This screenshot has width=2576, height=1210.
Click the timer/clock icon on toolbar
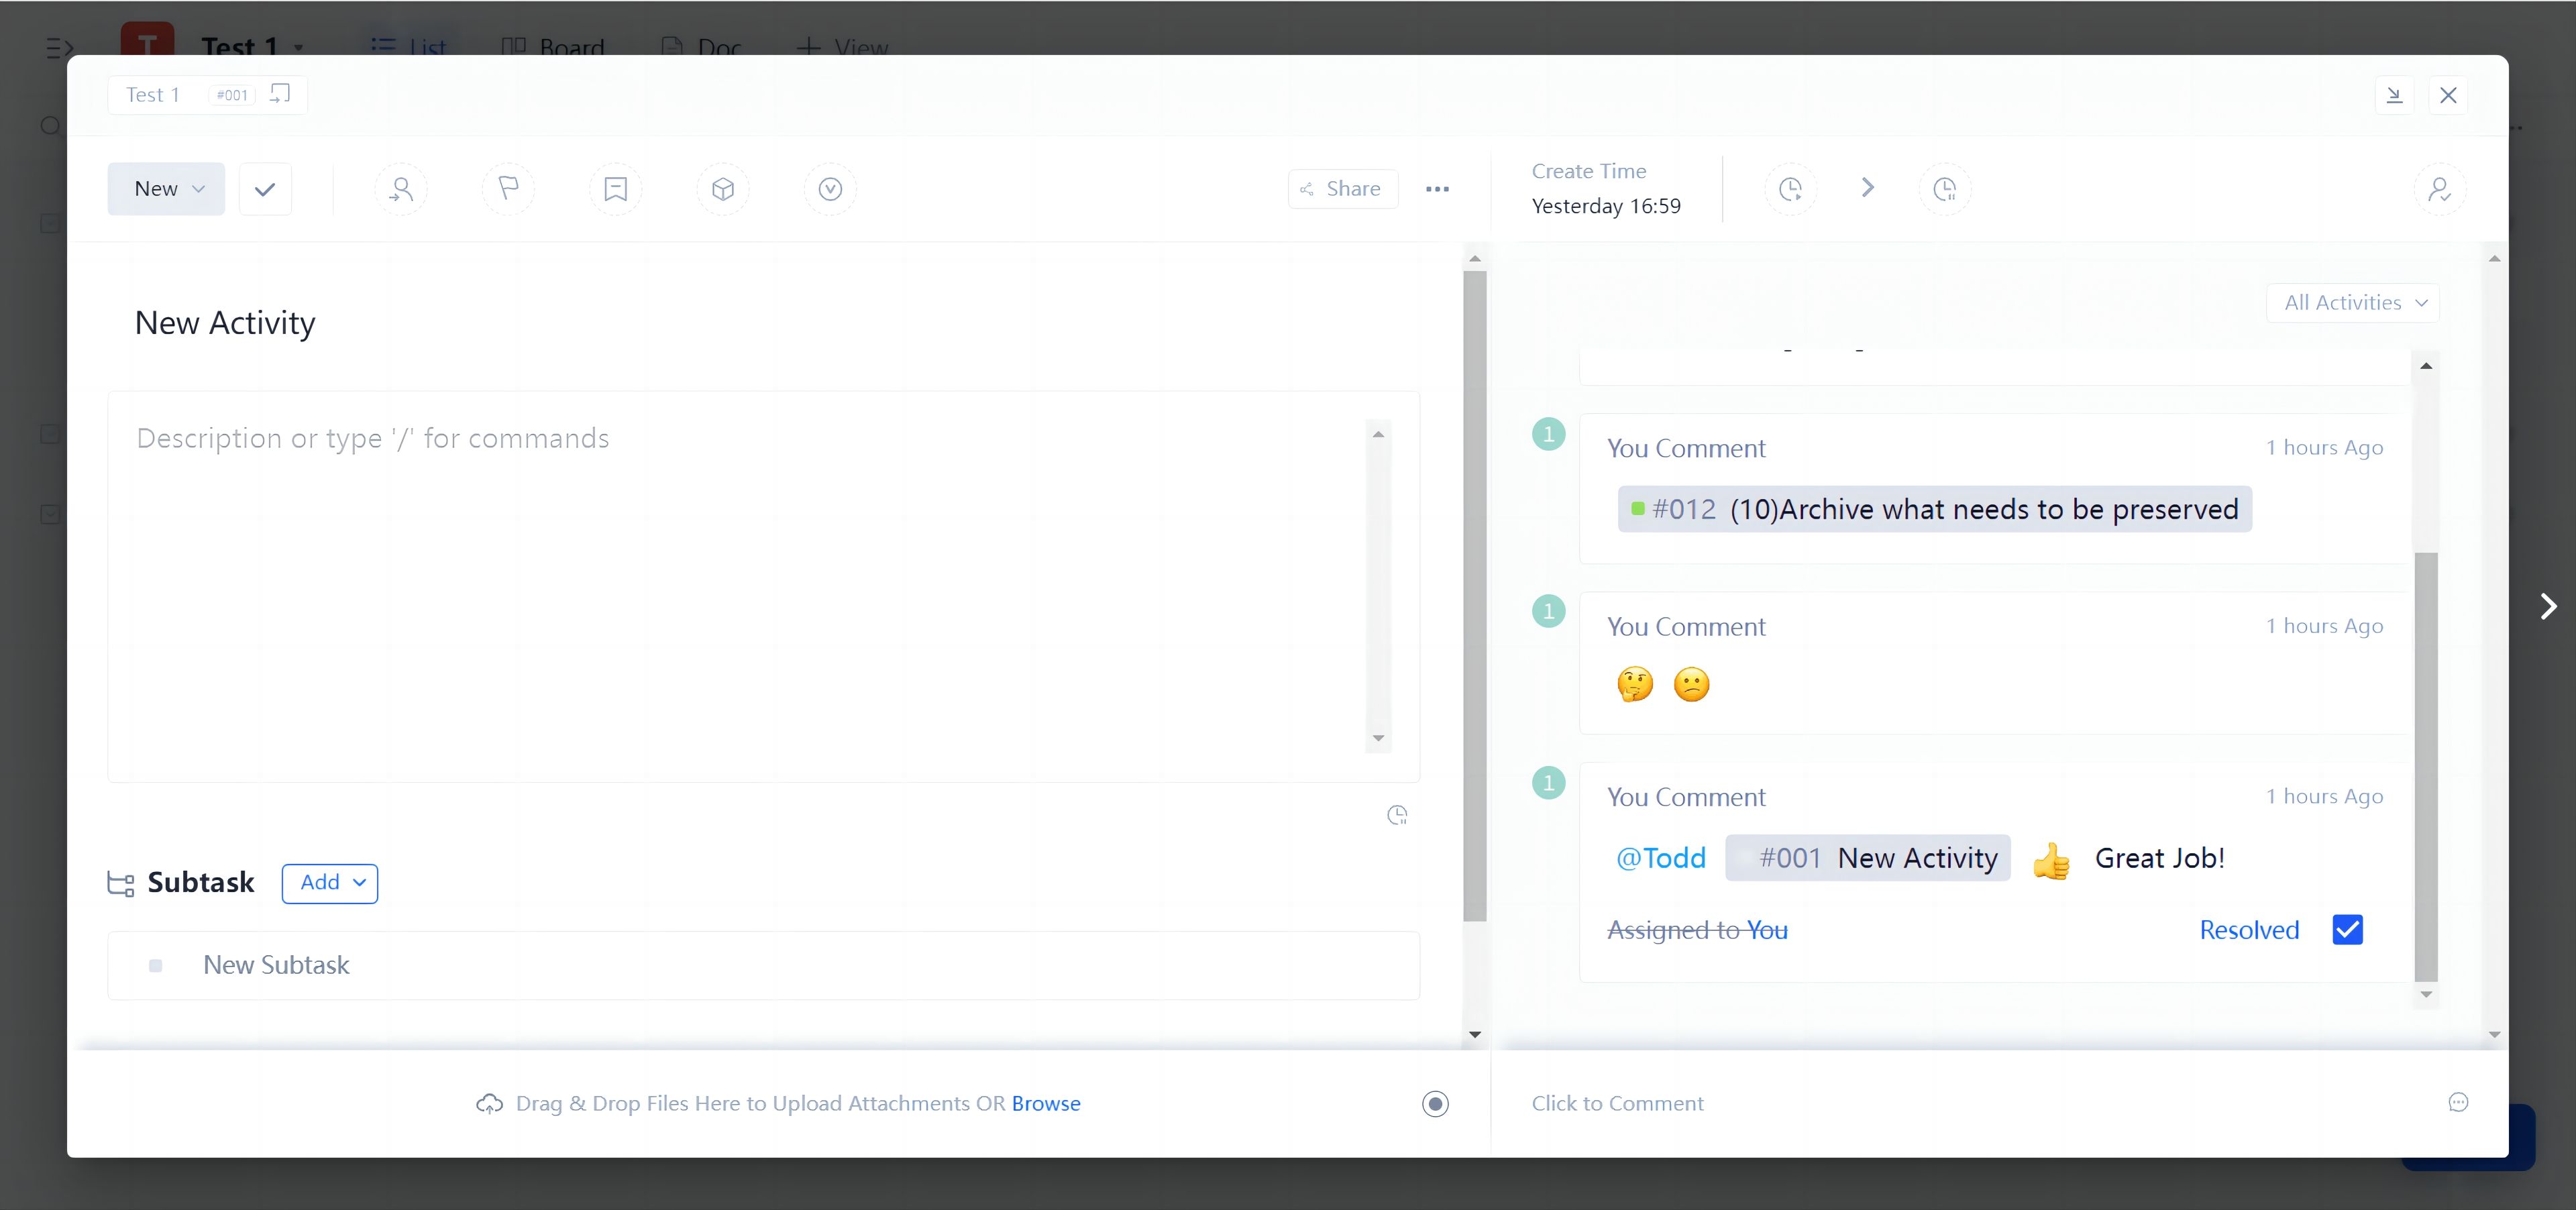coord(1792,188)
